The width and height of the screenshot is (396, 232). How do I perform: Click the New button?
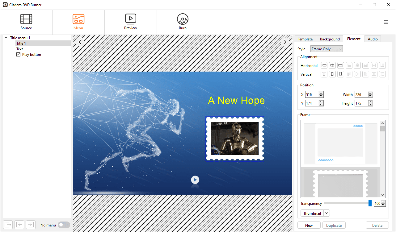click(x=309, y=225)
